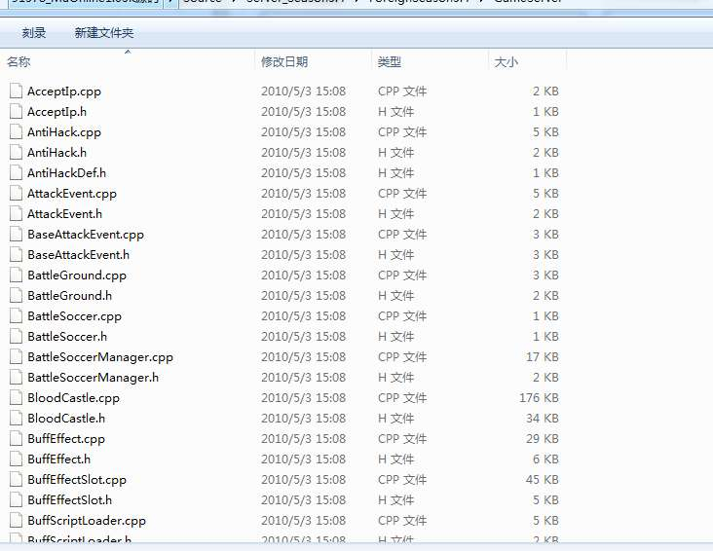
Task: Click the 刻录 (Burn) toolbar button
Action: [34, 33]
